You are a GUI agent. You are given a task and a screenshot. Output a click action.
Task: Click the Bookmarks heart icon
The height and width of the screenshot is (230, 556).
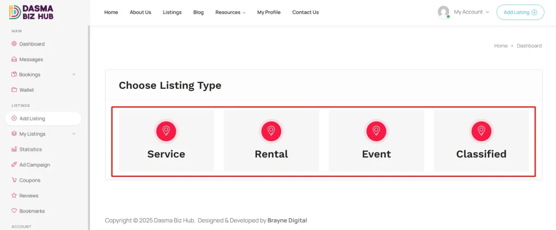pos(14,211)
